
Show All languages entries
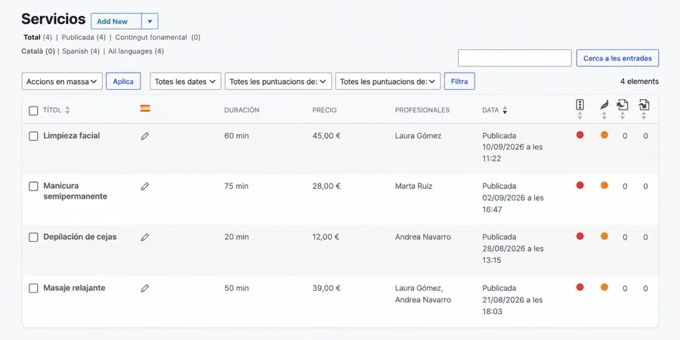pyautogui.click(x=136, y=51)
